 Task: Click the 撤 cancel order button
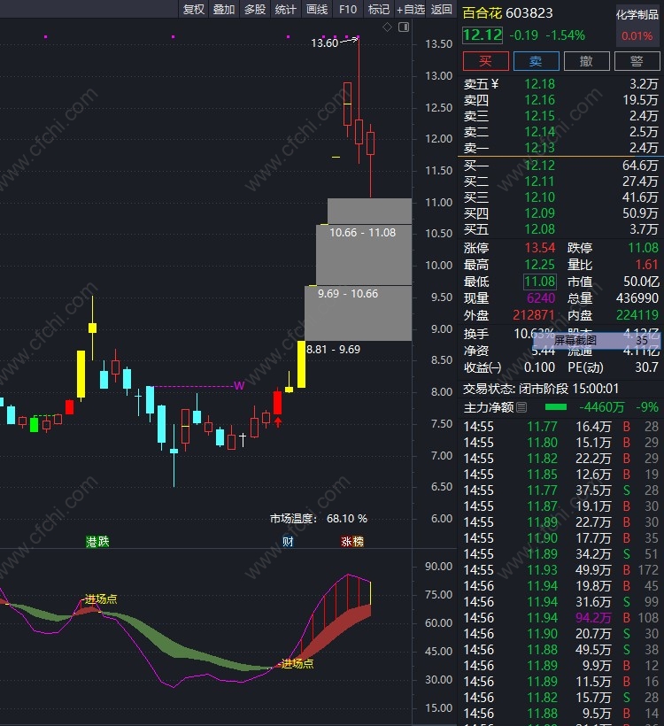pos(587,61)
